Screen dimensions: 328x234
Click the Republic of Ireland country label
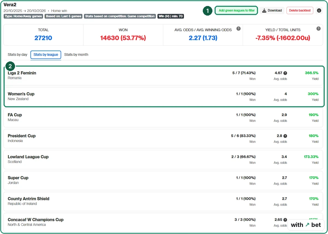[22, 204]
